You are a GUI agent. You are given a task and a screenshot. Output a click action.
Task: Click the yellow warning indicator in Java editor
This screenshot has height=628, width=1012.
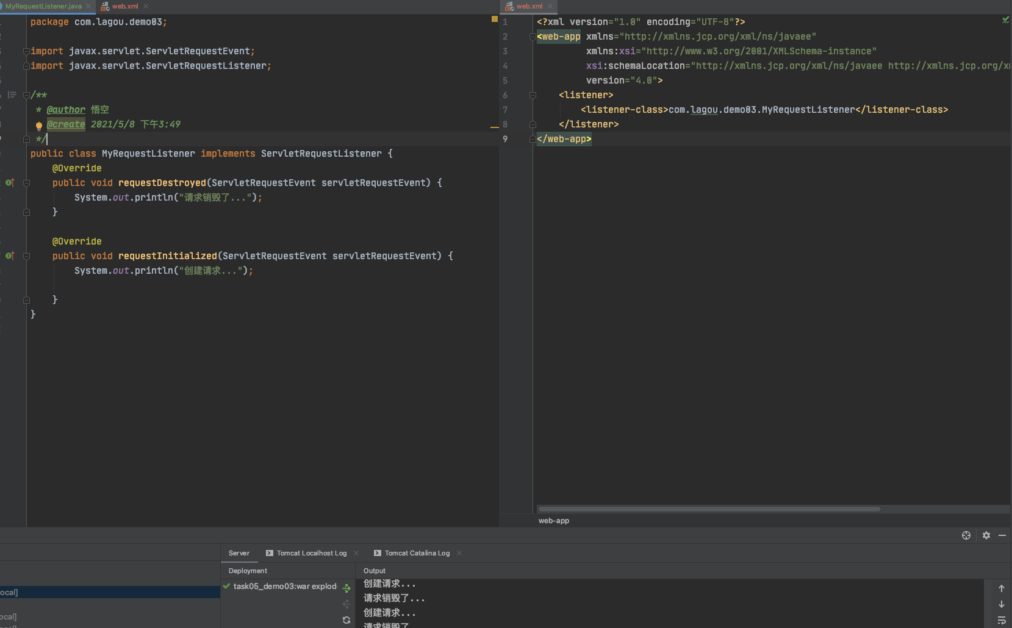(x=495, y=19)
